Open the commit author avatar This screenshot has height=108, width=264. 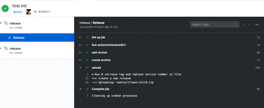click(28, 12)
